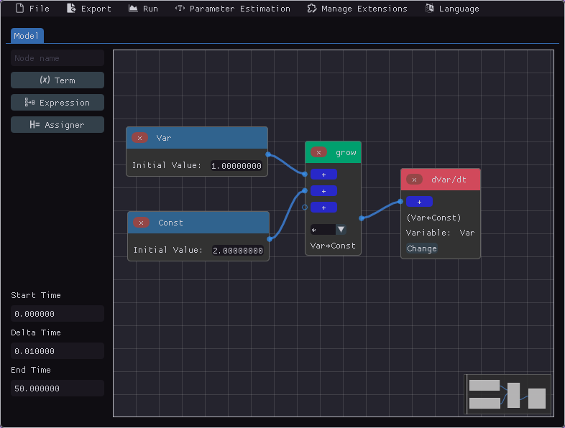Click the Change button in dVar/dt
The width and height of the screenshot is (565, 428).
click(x=421, y=248)
